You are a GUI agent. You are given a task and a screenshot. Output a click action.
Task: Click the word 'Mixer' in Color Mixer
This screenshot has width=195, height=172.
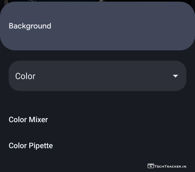pos(38,119)
